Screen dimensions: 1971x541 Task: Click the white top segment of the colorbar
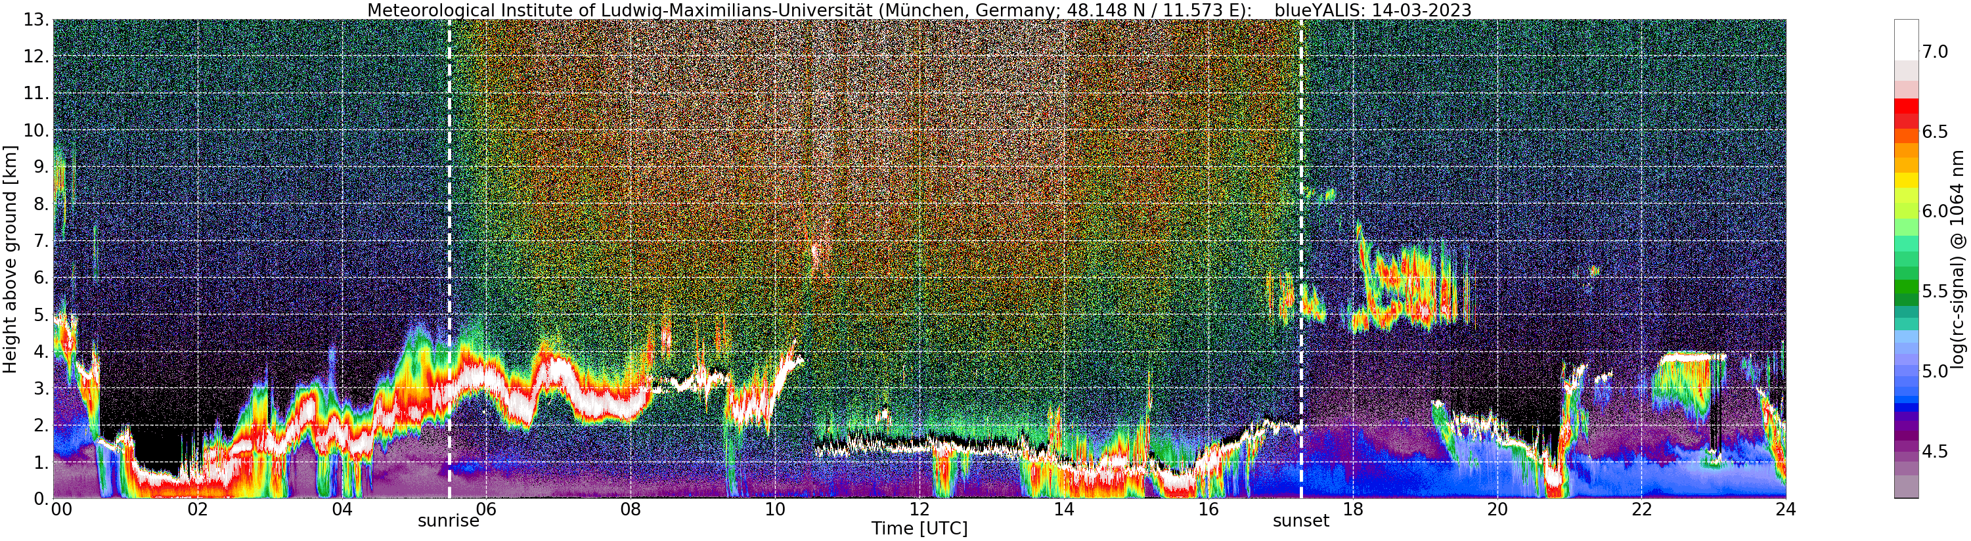coord(1905,40)
